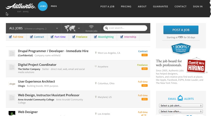Click the Email Alerts envelope icon

[x=180, y=98]
